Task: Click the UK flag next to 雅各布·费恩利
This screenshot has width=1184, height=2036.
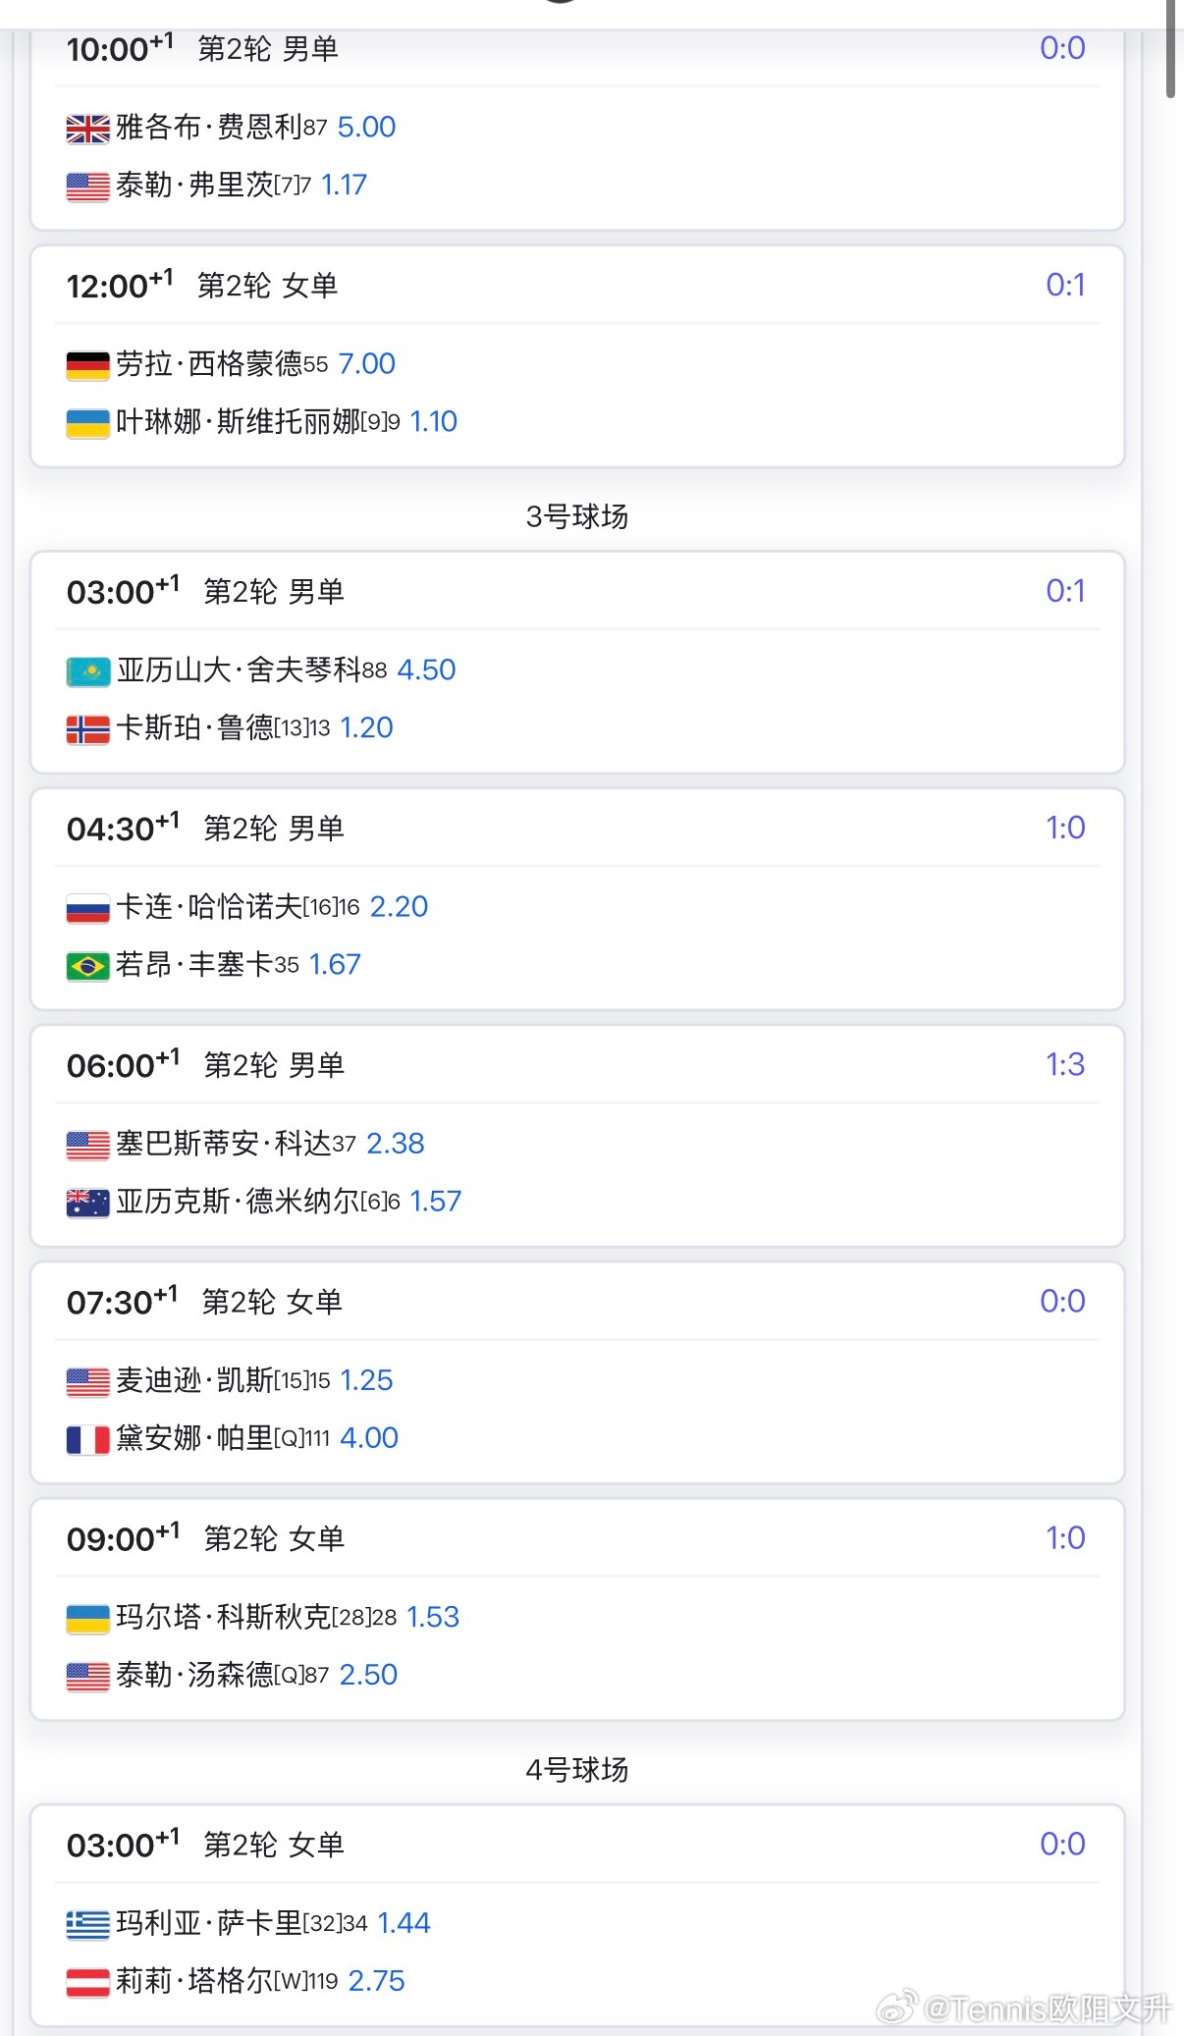Action: [87, 129]
